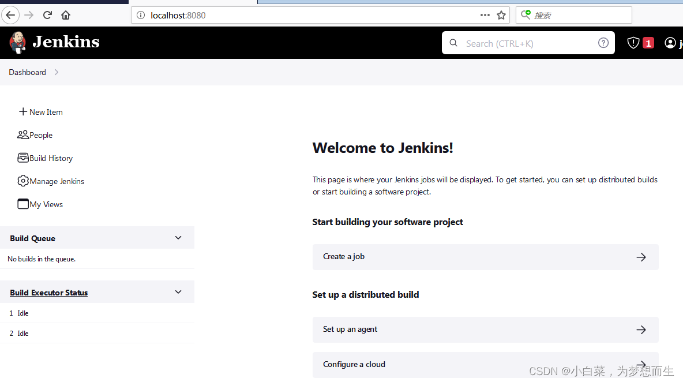Click the Set up an agent button

click(485, 329)
